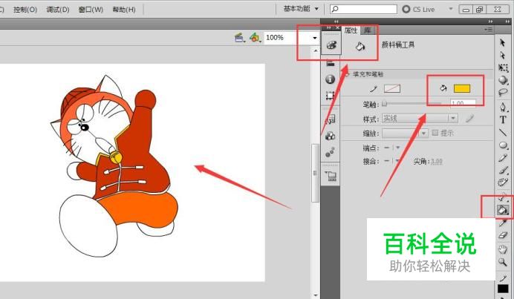Select the Lasso tool
Viewport: 514px width, 299px height.
click(x=503, y=92)
